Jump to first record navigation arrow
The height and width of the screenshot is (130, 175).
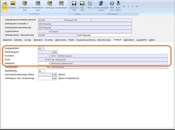point(124,6)
